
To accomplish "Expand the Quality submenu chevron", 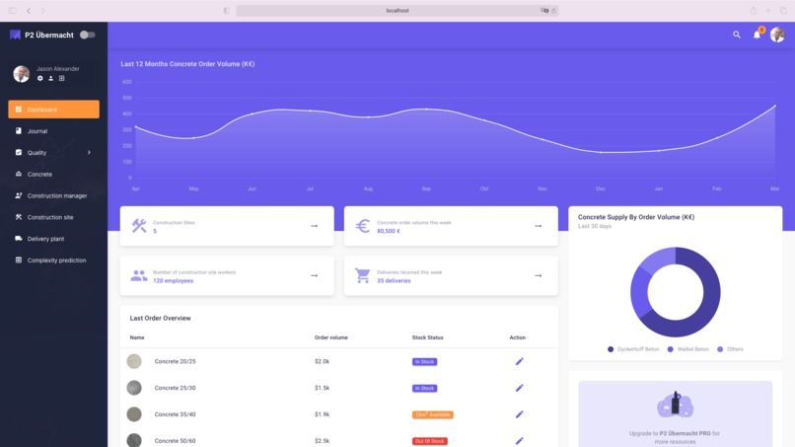I will click(89, 152).
